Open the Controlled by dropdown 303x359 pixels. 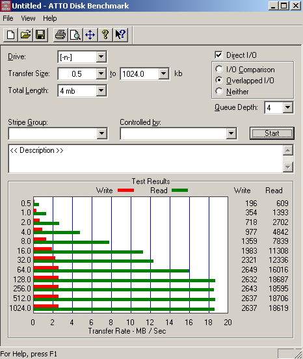click(231, 133)
